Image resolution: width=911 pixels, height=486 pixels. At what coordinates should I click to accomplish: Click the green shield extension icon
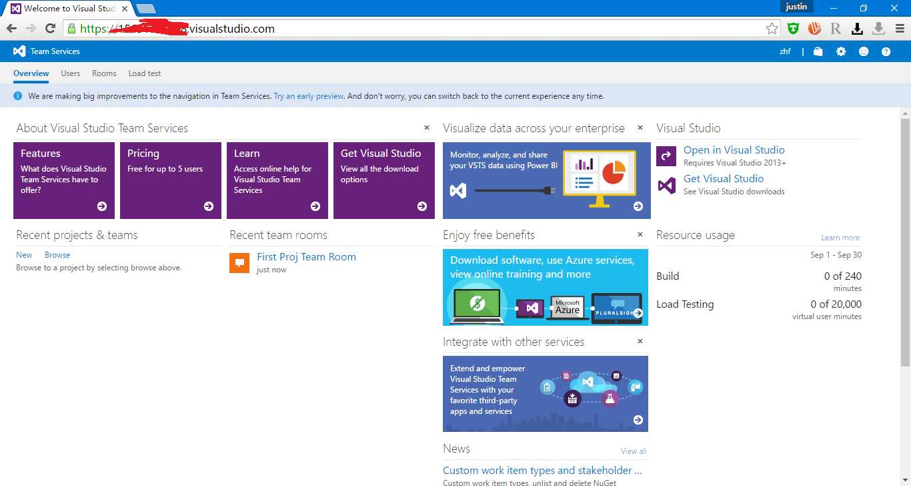[x=793, y=28]
